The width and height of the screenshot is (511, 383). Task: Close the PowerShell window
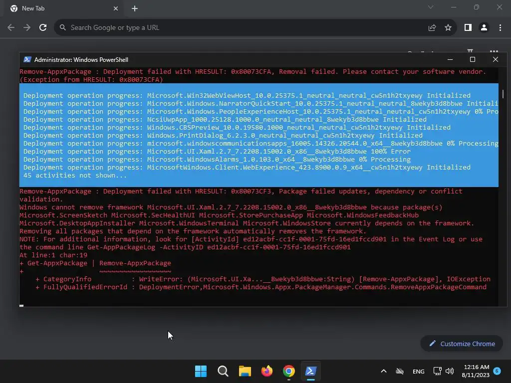(x=496, y=60)
